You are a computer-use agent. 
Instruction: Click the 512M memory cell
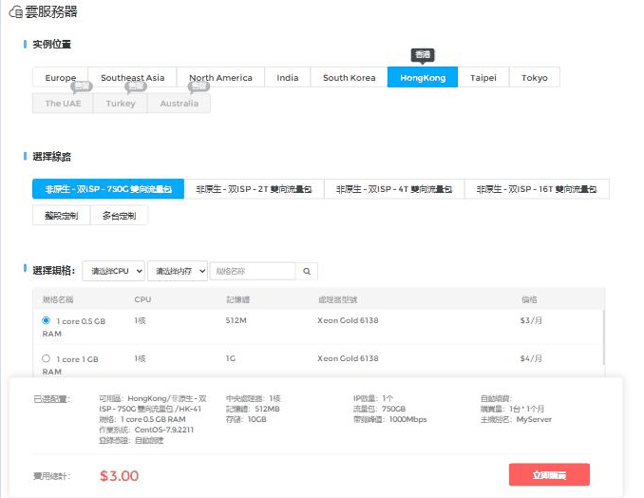(237, 320)
